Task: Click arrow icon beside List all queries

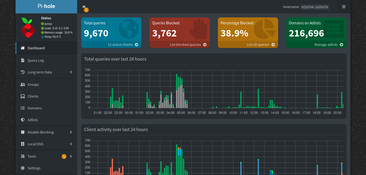Action: click(273, 45)
